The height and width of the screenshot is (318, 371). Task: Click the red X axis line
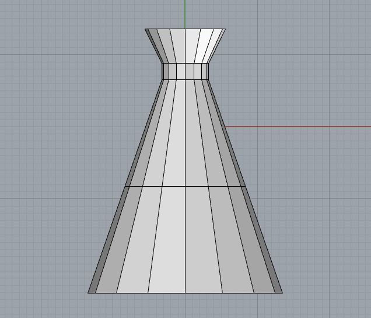(x=297, y=127)
